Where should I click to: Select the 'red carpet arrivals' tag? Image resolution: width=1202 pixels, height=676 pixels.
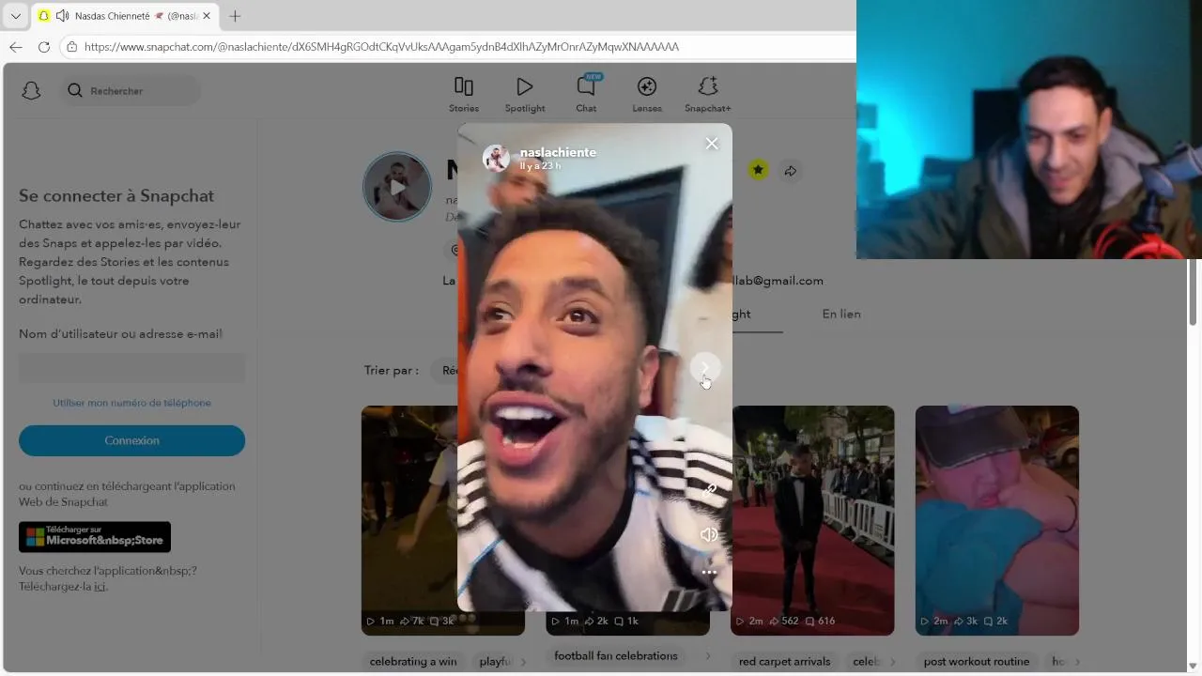click(785, 662)
